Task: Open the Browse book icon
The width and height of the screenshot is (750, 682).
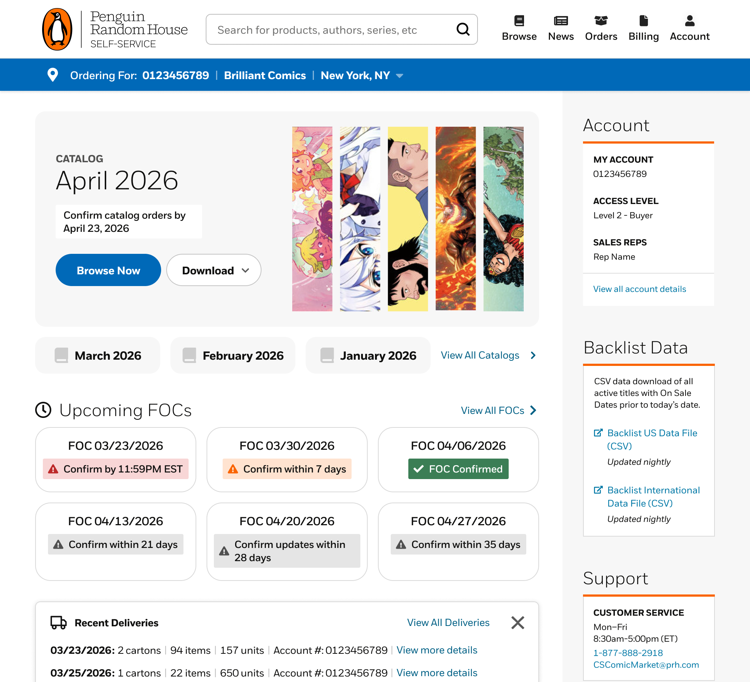Action: point(519,21)
